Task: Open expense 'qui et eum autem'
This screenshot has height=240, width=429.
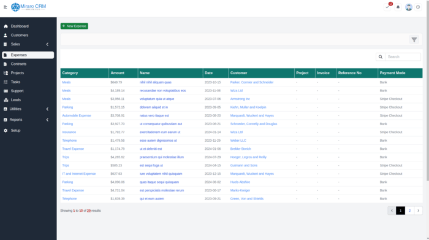Action: [152, 199]
